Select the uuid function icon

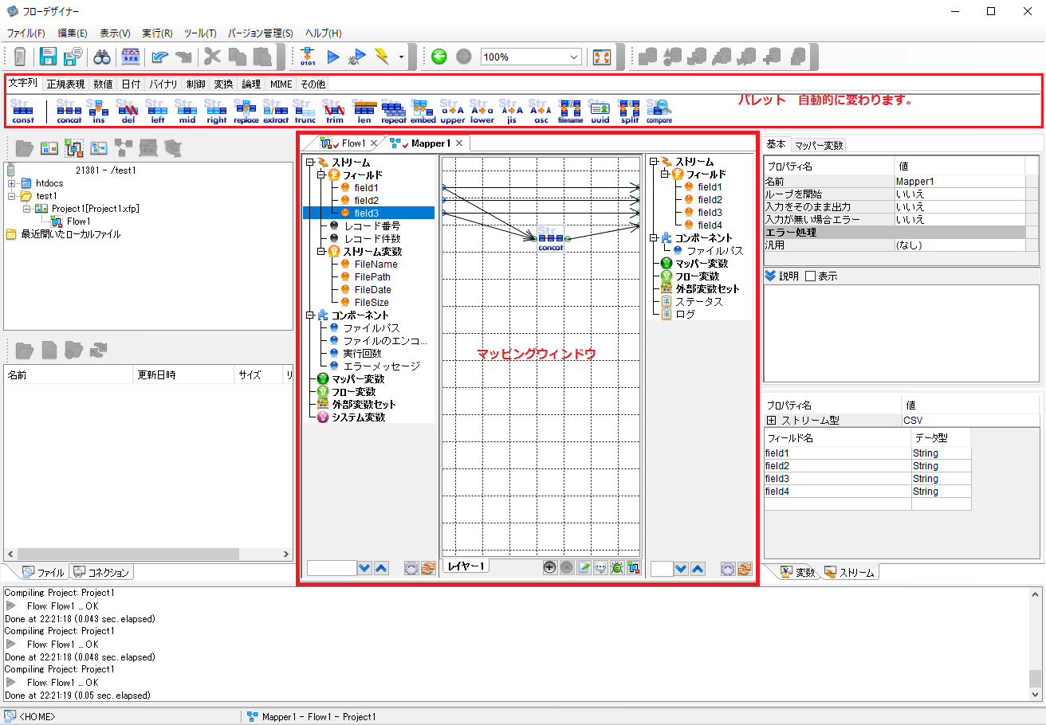click(600, 112)
